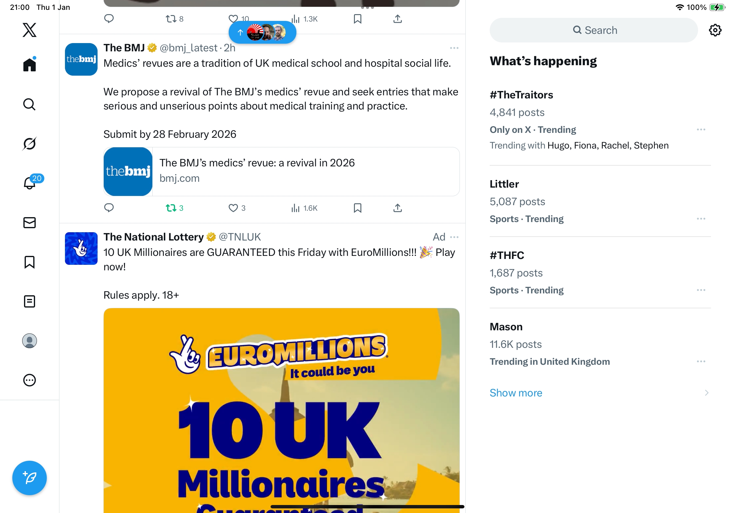Open Messages envelope in sidebar
Viewport: 735px width, 513px height.
[30, 223]
